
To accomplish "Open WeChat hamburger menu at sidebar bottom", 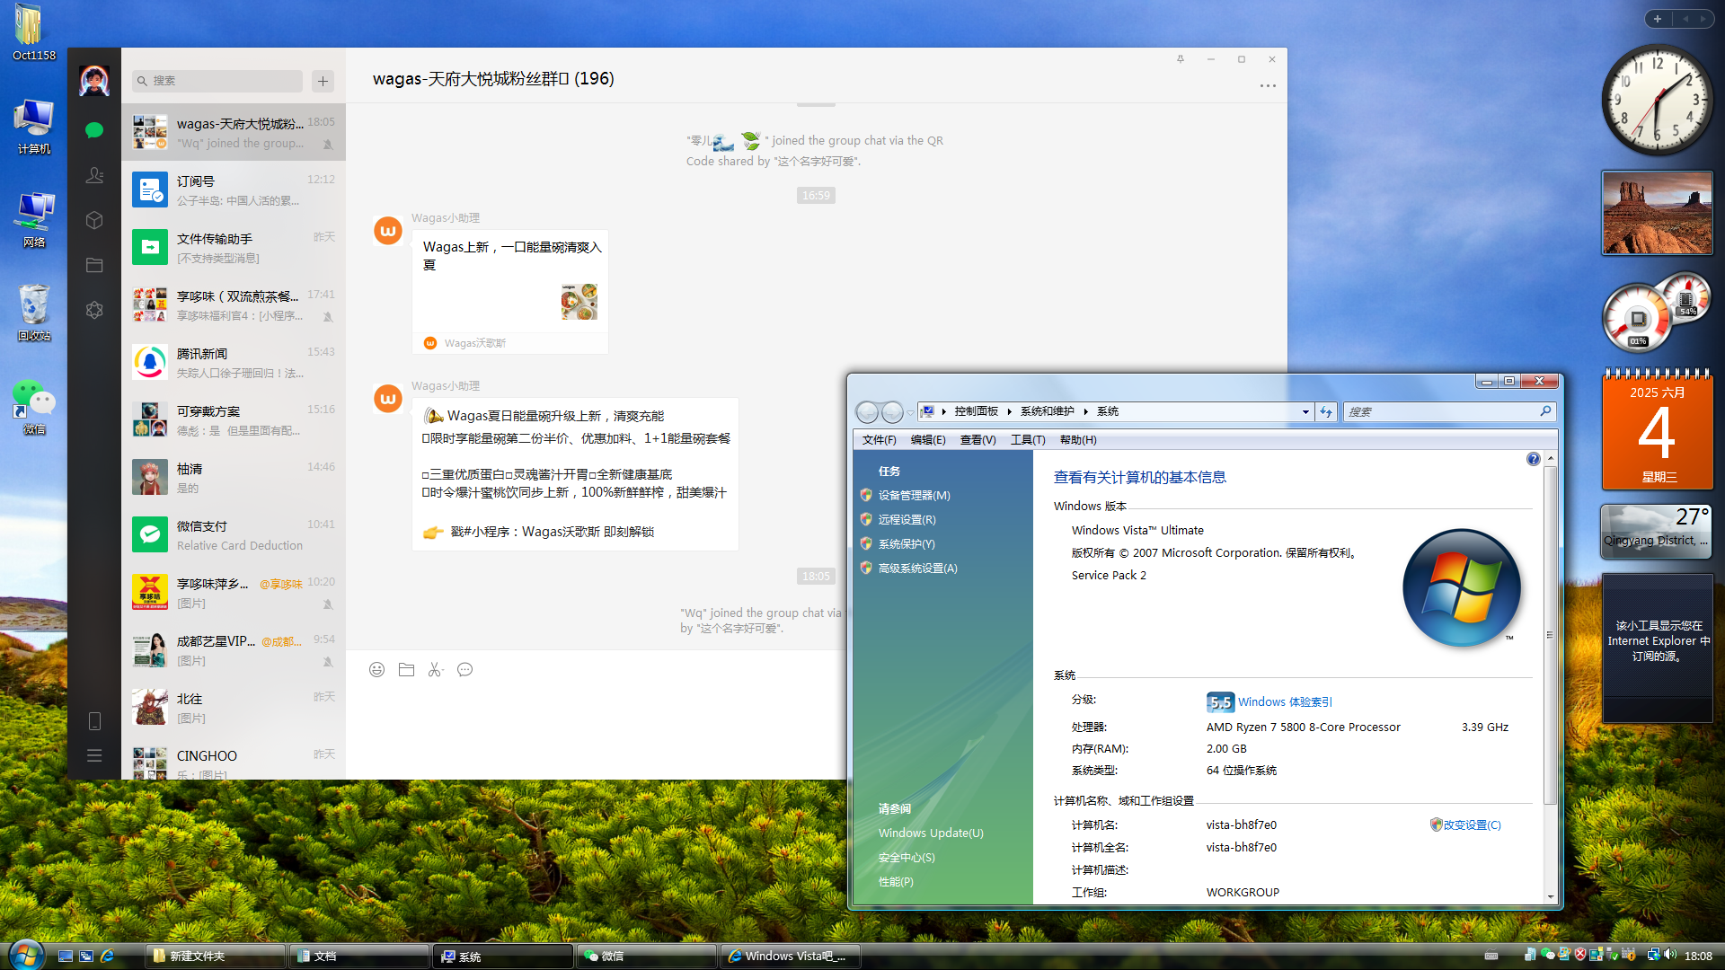I will coord(94,755).
